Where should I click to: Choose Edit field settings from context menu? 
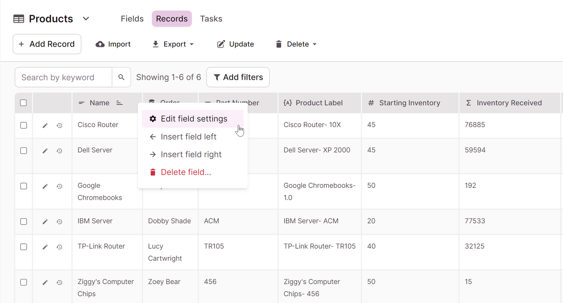point(193,119)
